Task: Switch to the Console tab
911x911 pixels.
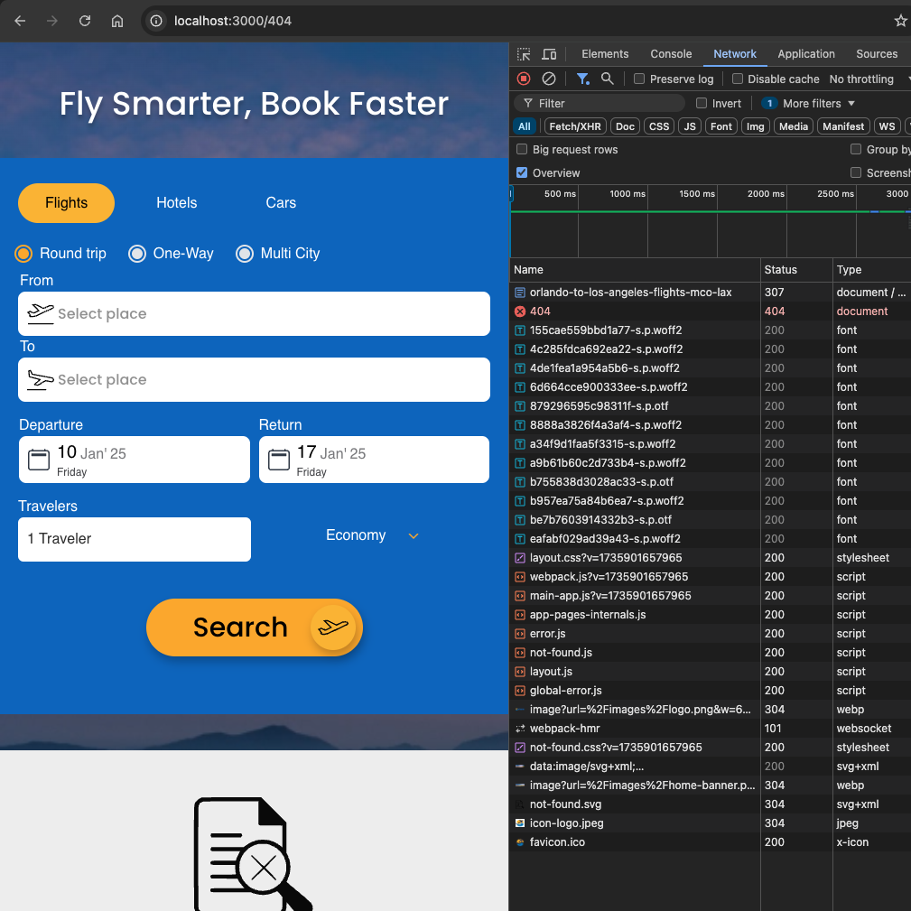Action: click(x=671, y=54)
